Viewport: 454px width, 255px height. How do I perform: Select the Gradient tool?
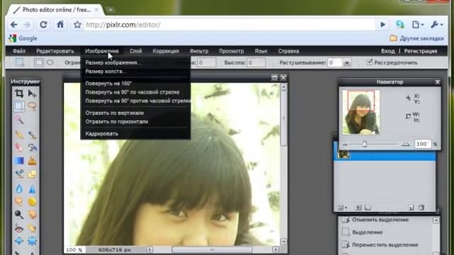pyautogui.click(x=19, y=161)
